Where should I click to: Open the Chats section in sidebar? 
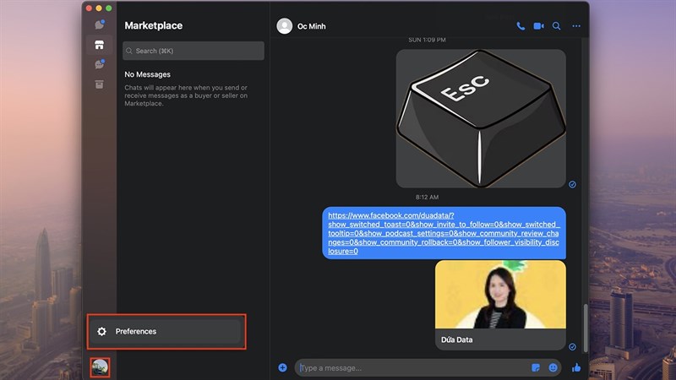click(x=100, y=24)
